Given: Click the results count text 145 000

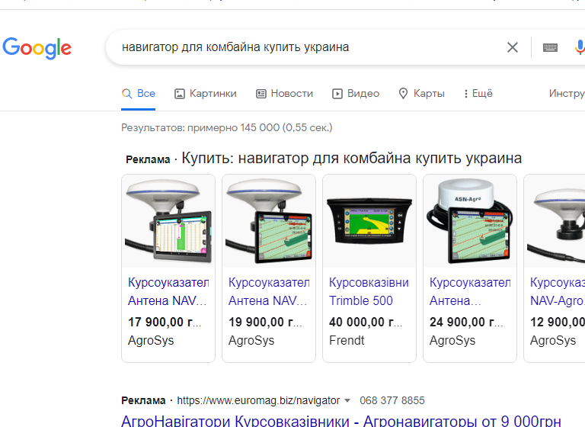Looking at the screenshot, I should (226, 128).
